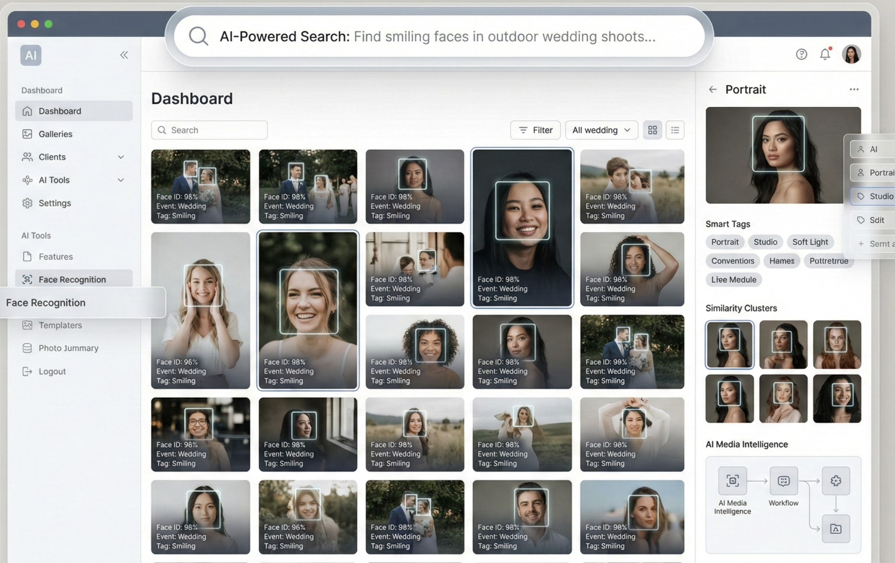Viewport: 895px width, 563px height.
Task: Open the All wedding dropdown
Action: point(601,130)
